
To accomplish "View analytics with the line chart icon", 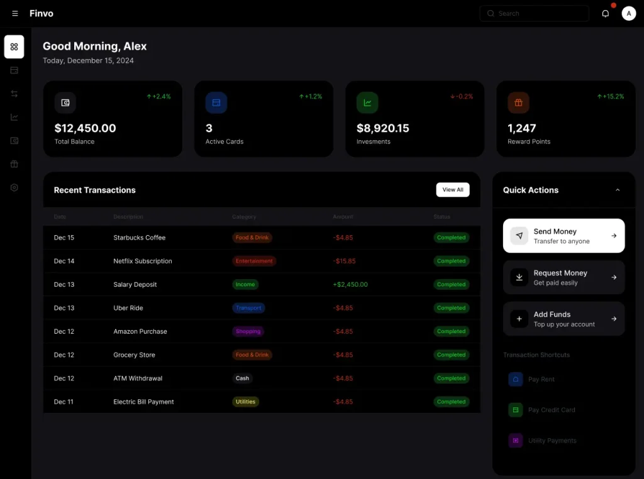I will click(x=14, y=117).
